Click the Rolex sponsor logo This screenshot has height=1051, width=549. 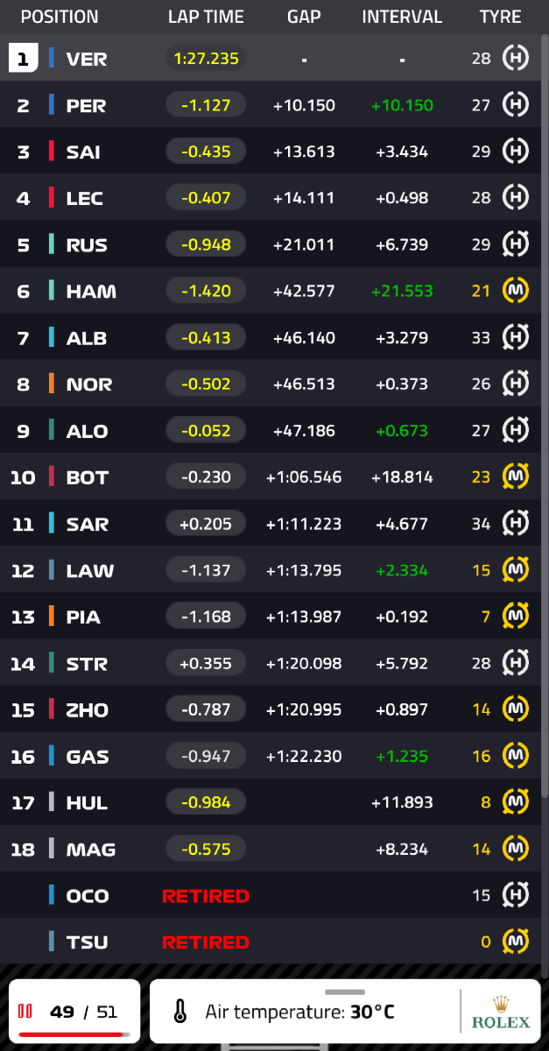(501, 1012)
